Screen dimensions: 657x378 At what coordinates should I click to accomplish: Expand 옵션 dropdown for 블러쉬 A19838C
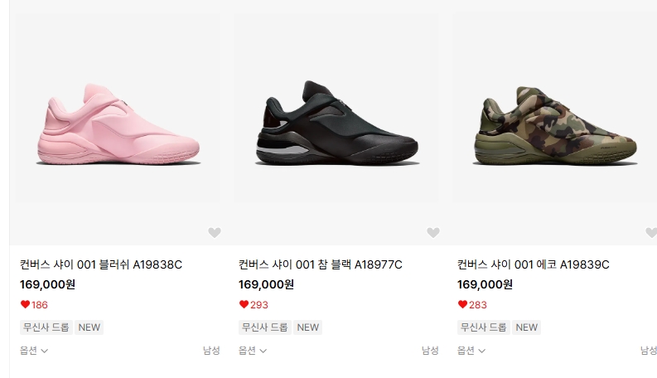point(34,351)
